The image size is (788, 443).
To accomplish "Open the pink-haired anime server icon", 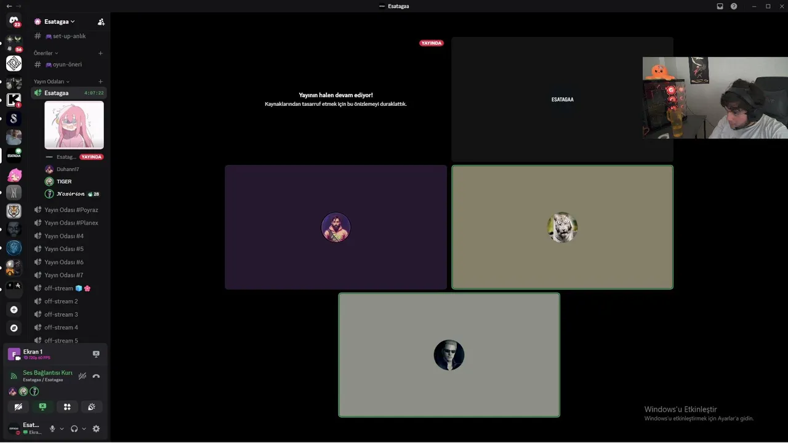I will tap(14, 175).
